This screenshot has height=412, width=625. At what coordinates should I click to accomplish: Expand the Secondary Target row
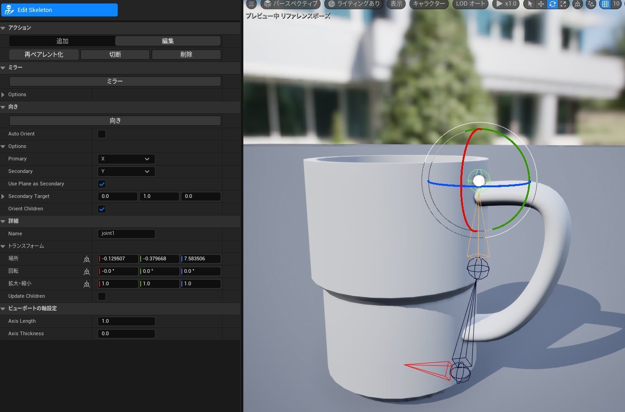[5, 196]
